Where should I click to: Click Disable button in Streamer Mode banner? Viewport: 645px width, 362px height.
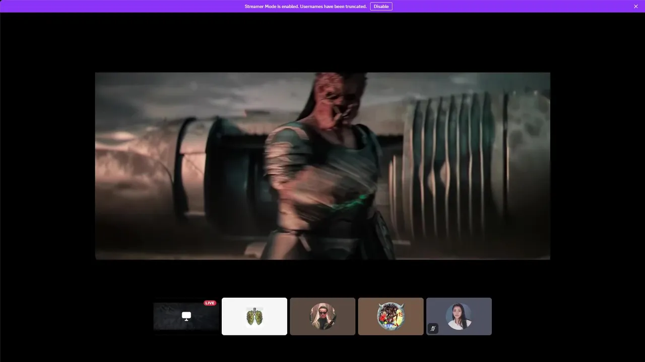coord(381,7)
